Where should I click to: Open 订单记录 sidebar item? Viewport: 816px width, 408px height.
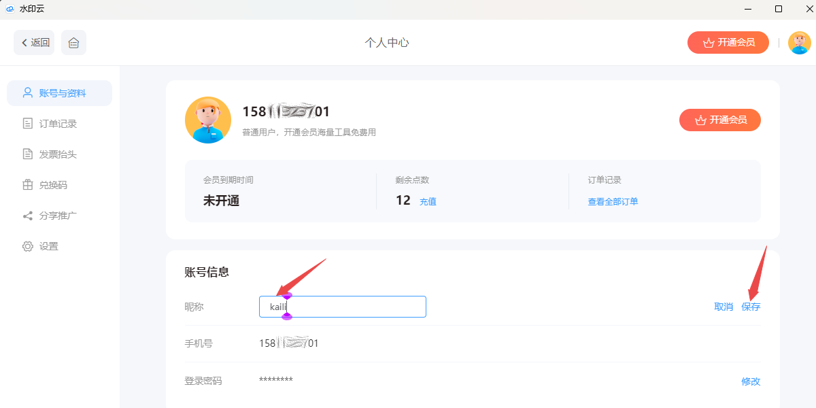point(59,124)
